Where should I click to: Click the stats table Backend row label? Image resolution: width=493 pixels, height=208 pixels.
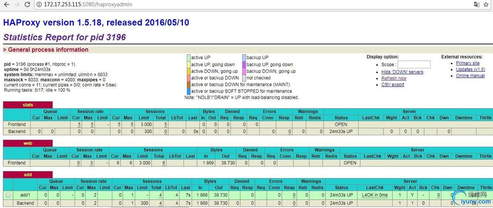(x=17, y=131)
